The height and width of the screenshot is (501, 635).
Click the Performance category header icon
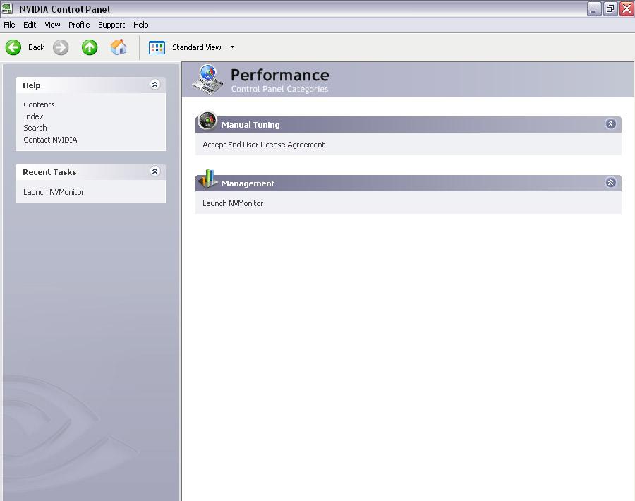point(207,79)
